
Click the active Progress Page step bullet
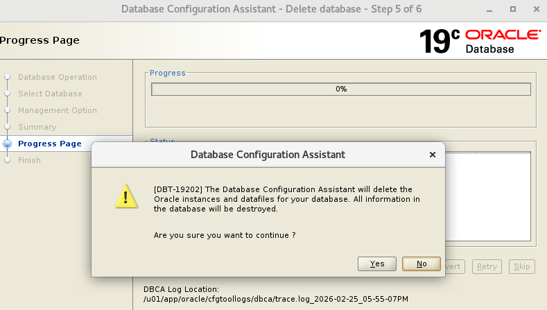(x=8, y=144)
